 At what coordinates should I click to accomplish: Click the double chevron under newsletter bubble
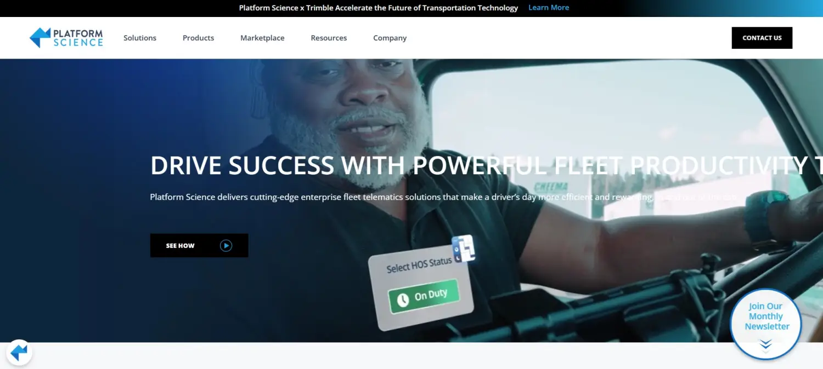click(766, 344)
